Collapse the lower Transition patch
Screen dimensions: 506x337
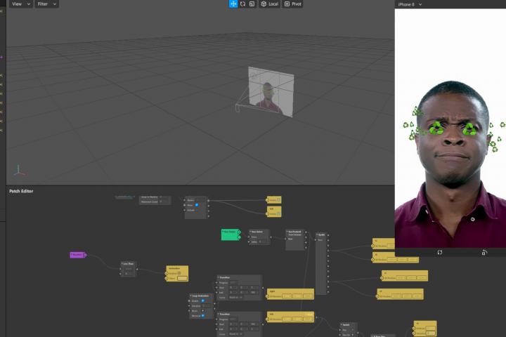(x=219, y=314)
